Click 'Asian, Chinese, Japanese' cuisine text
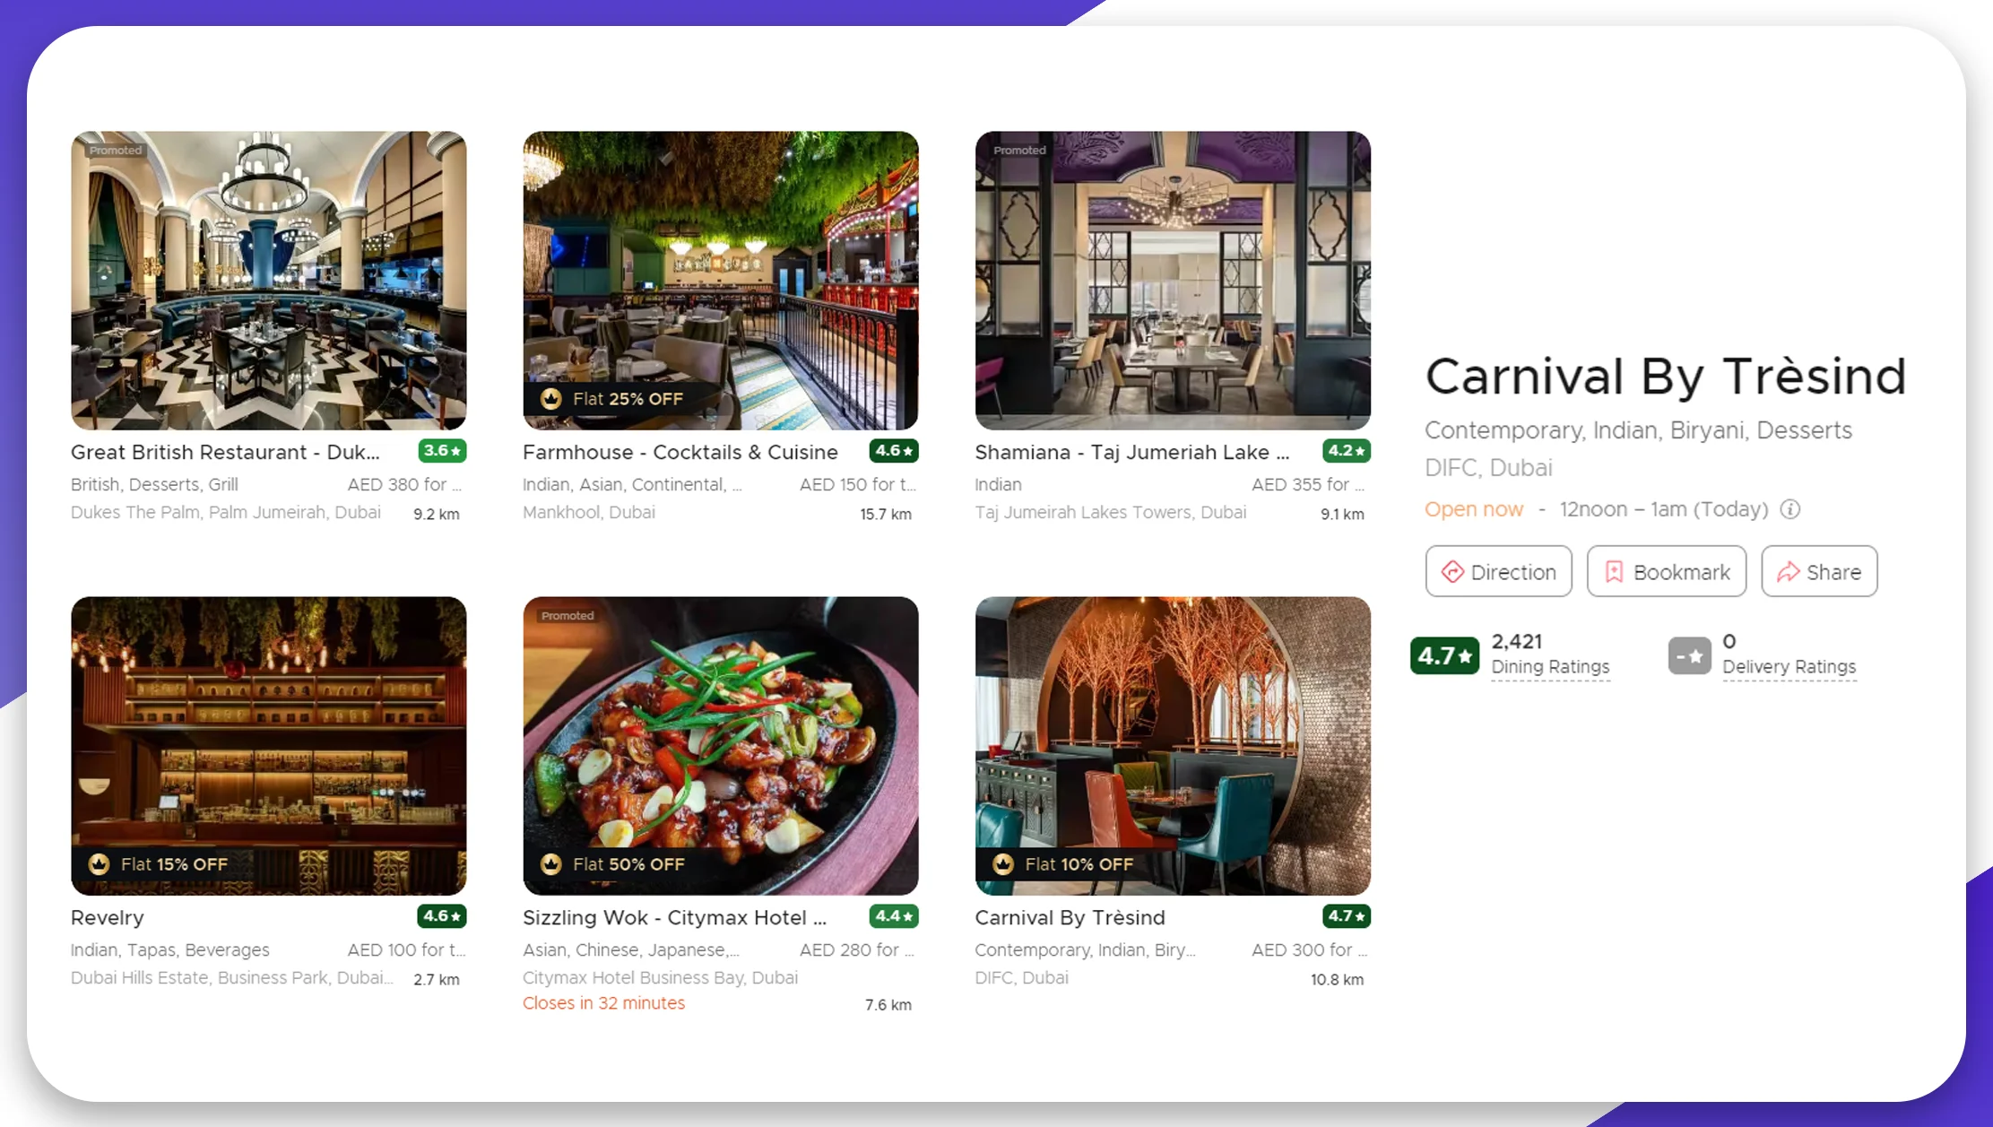1993x1127 pixels. click(631, 949)
